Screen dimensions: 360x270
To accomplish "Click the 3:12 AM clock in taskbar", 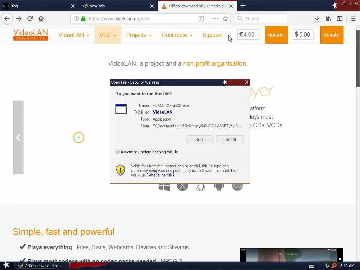I will pyautogui.click(x=347, y=266).
